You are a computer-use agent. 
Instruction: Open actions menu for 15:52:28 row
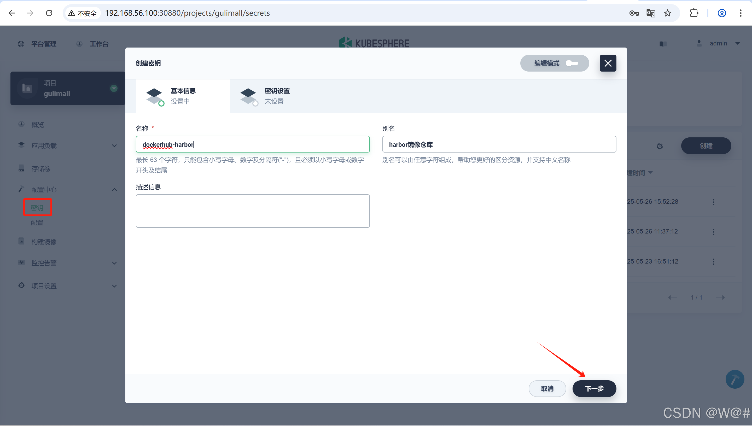coord(713,202)
